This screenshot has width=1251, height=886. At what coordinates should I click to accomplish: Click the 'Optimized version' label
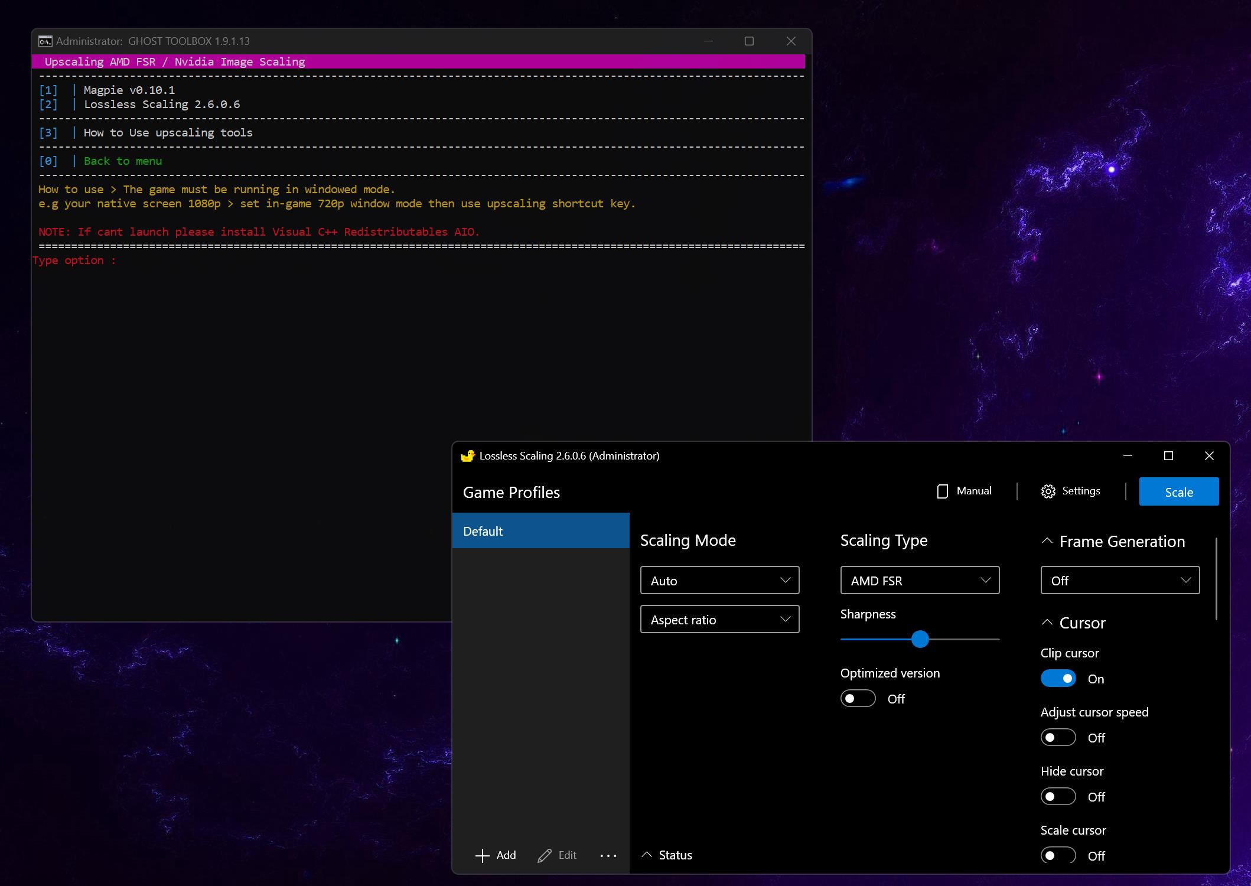click(890, 673)
